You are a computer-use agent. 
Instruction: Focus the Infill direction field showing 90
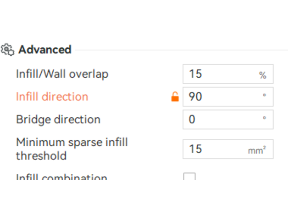(220, 97)
